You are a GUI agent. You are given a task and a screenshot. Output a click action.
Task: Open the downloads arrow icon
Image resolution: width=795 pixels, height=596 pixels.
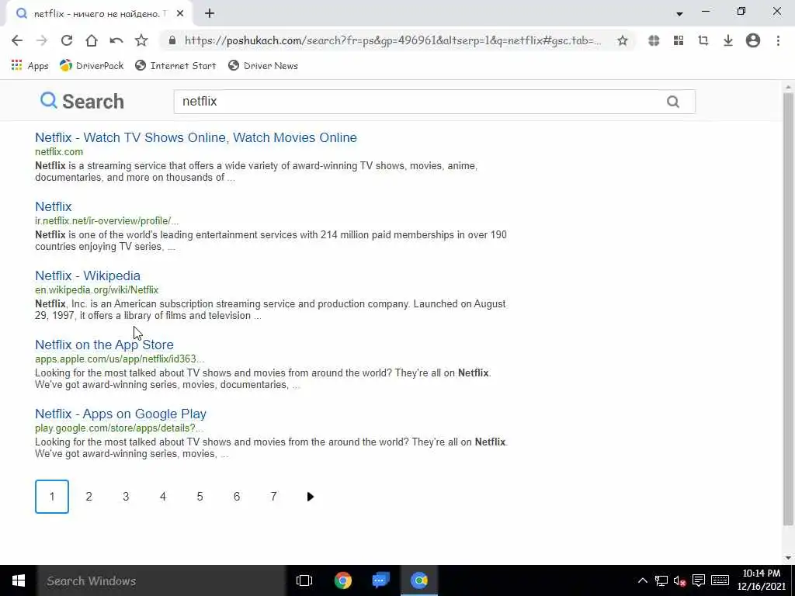[x=728, y=40]
